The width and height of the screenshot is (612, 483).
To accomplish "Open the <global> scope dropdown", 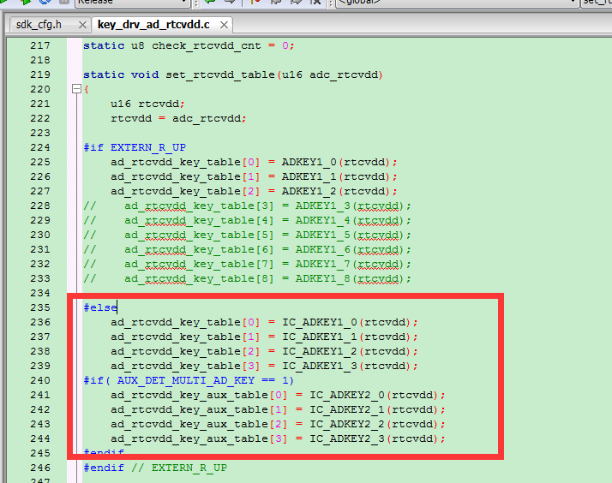I will (x=457, y=3).
